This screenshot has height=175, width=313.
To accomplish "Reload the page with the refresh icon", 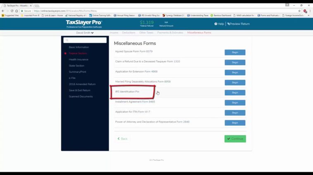I will pyautogui.click(x=12, y=11).
